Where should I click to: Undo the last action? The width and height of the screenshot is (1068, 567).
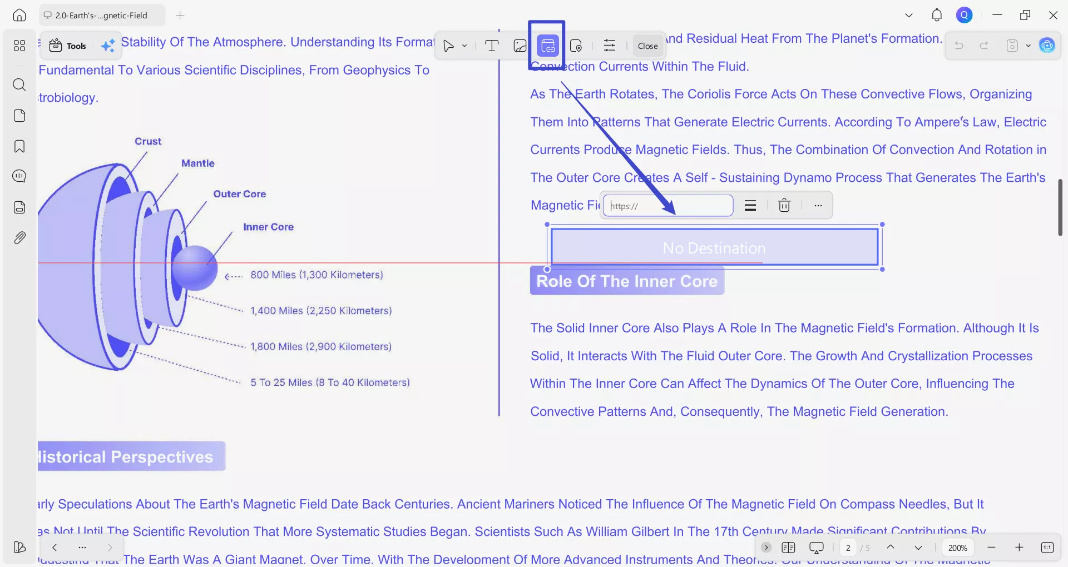pyautogui.click(x=959, y=46)
